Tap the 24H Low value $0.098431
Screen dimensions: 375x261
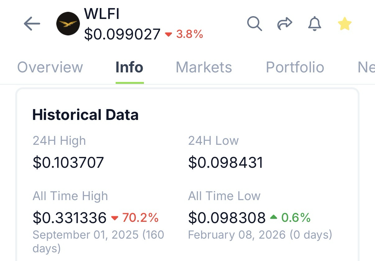(225, 163)
